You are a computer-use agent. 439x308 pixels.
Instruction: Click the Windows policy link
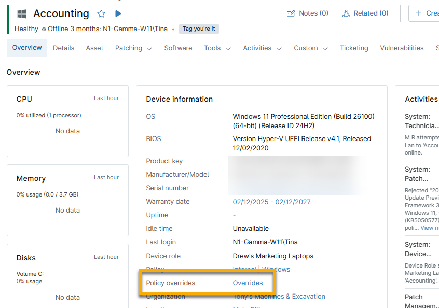(276, 270)
